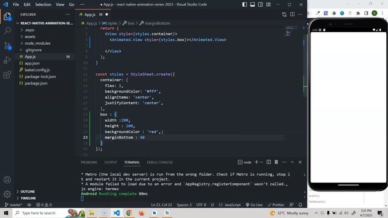Switch to the PROBLEMS tab
The image size is (388, 218).
coord(89,162)
